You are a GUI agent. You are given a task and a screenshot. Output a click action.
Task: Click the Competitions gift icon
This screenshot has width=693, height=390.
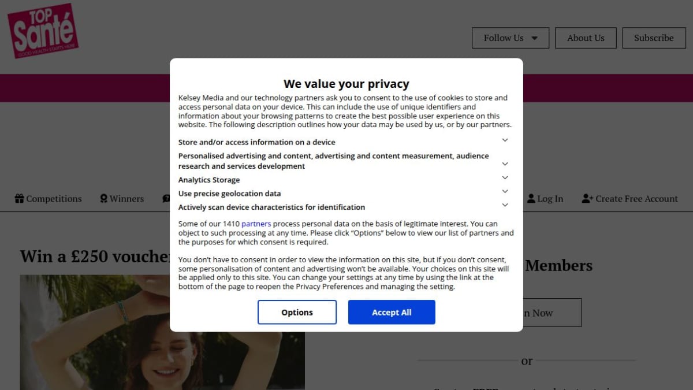click(20, 198)
